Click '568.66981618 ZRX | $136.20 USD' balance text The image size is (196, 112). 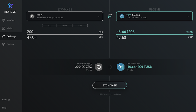coord(50,18)
